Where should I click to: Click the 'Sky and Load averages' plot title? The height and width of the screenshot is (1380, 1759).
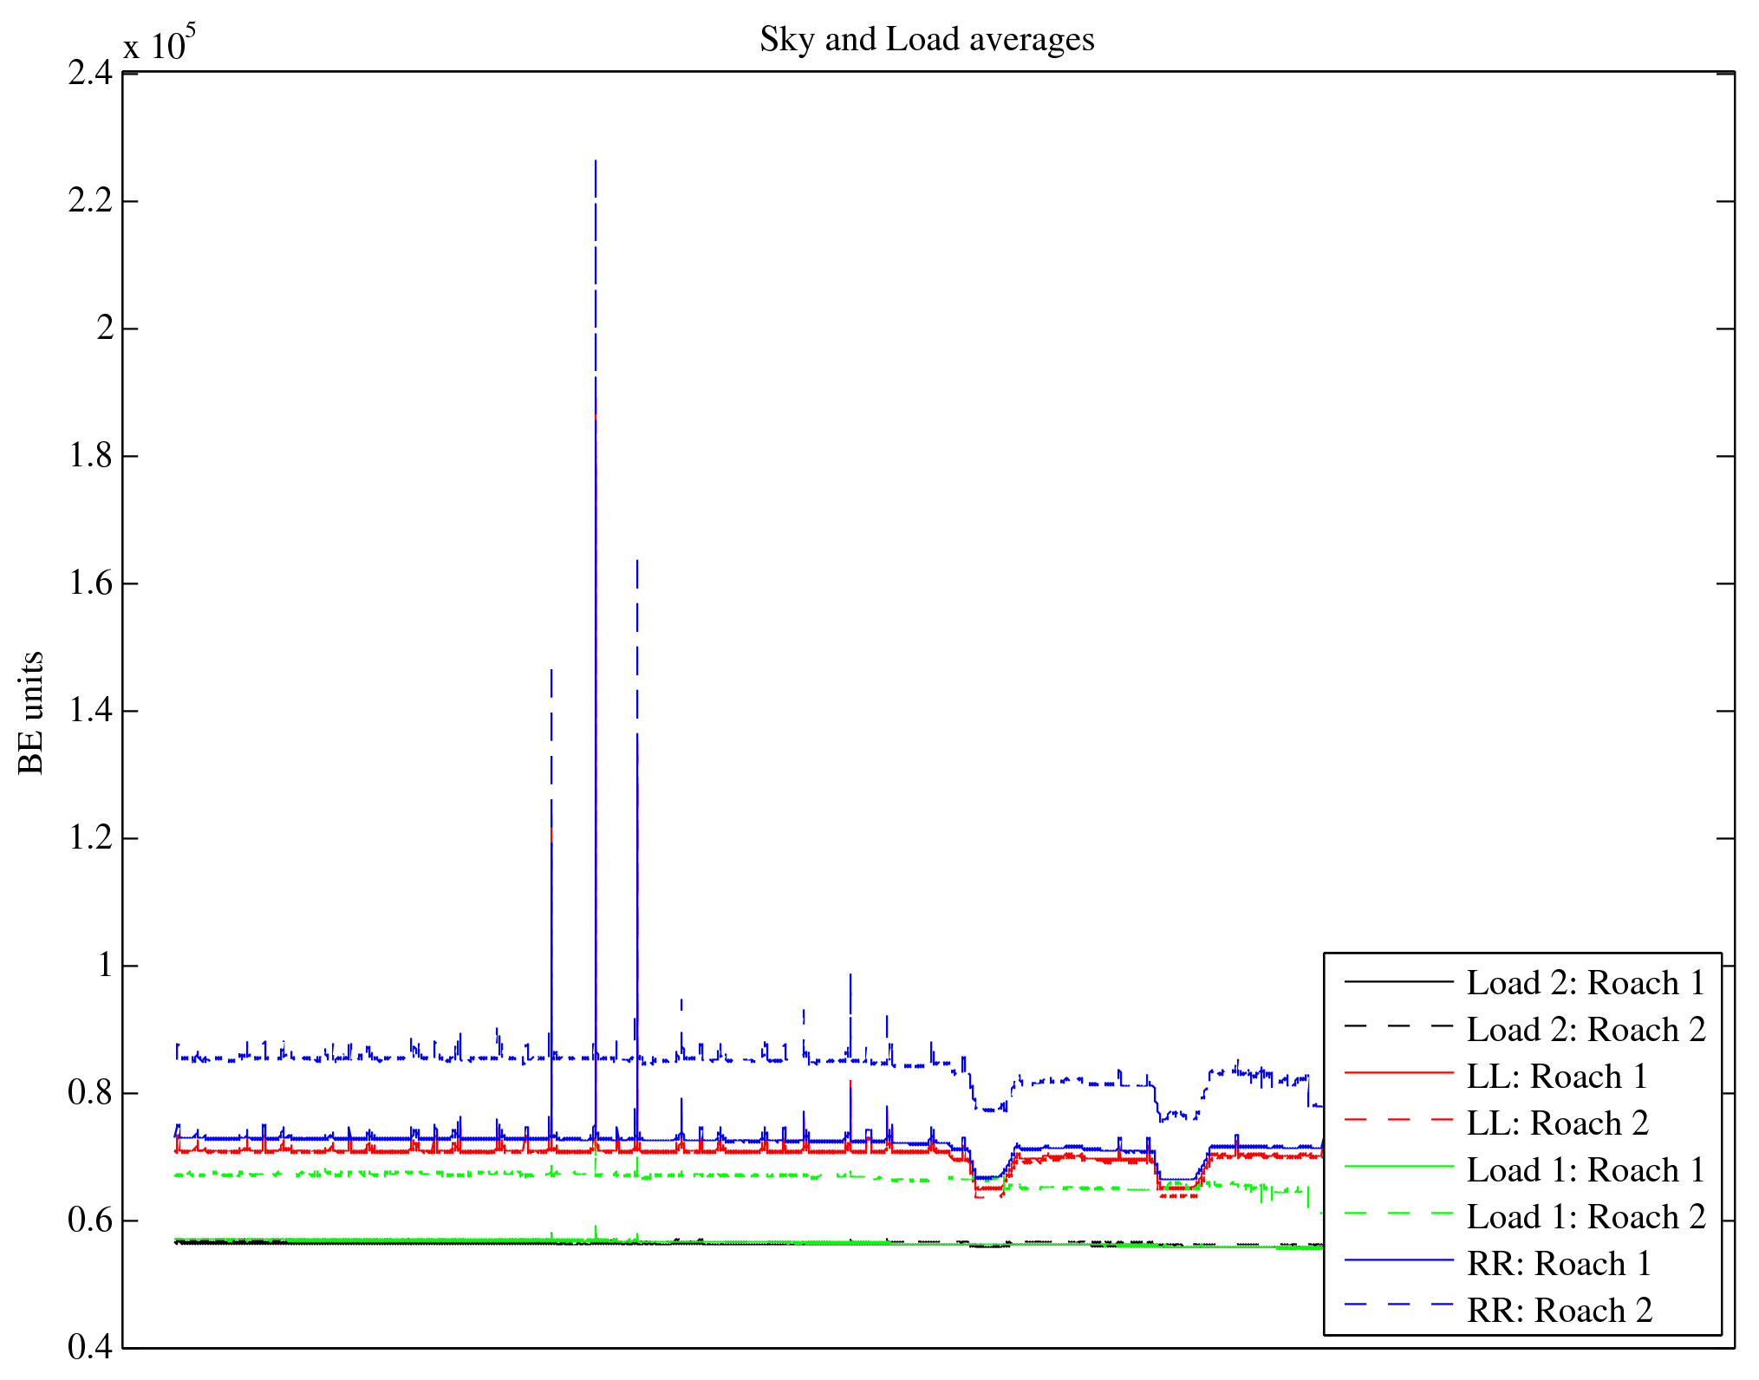(x=927, y=40)
